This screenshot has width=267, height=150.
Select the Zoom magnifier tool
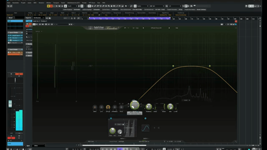coord(109,6)
